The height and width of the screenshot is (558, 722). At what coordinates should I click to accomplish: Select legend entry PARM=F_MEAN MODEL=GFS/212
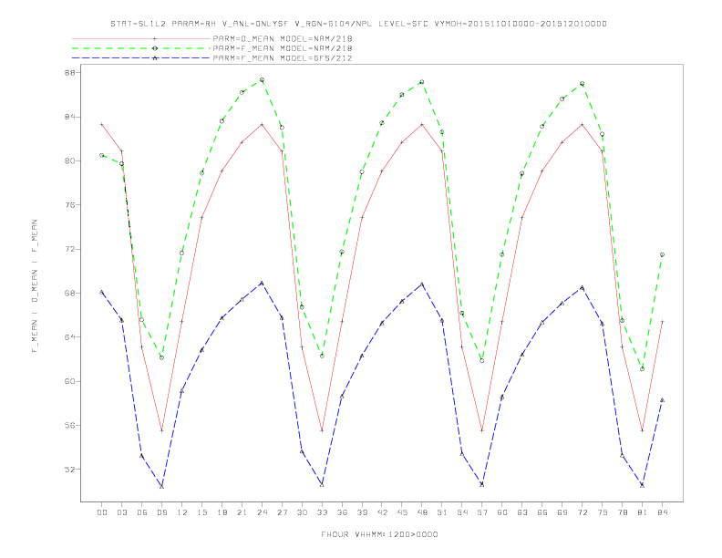[283, 58]
